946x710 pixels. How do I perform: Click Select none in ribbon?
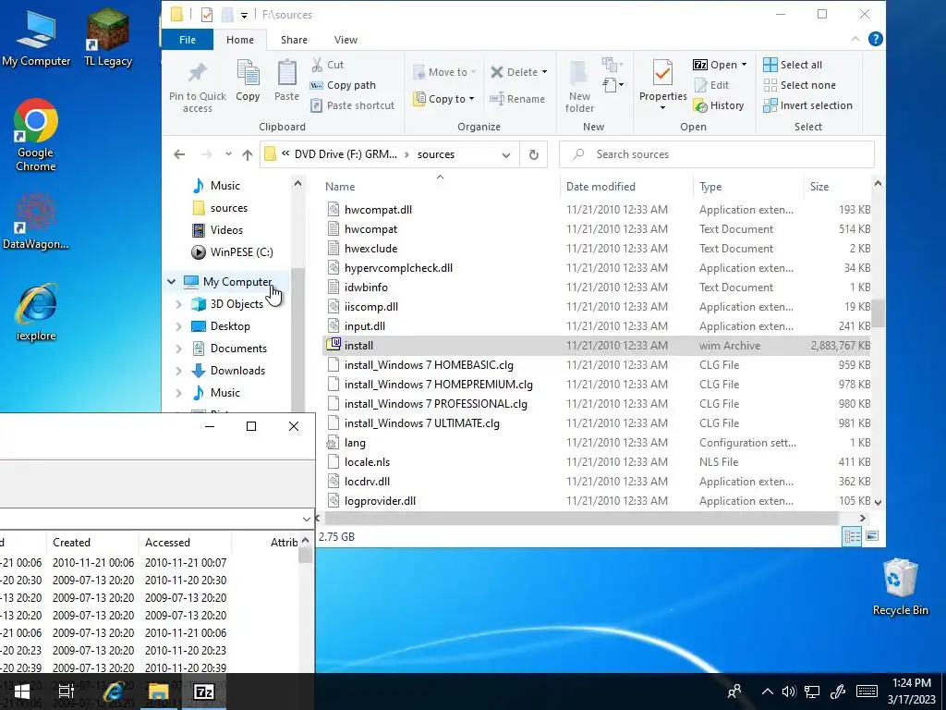click(x=800, y=85)
